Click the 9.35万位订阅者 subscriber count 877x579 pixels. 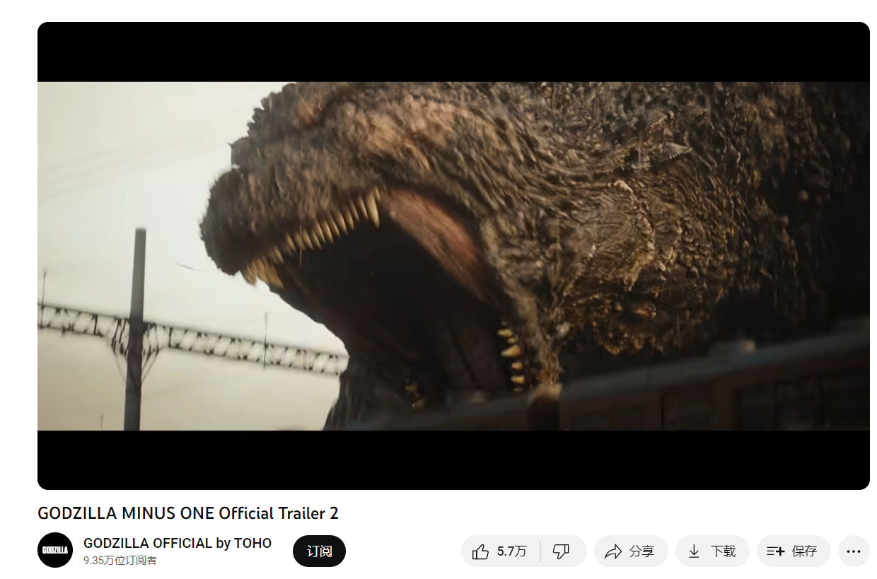(120, 561)
